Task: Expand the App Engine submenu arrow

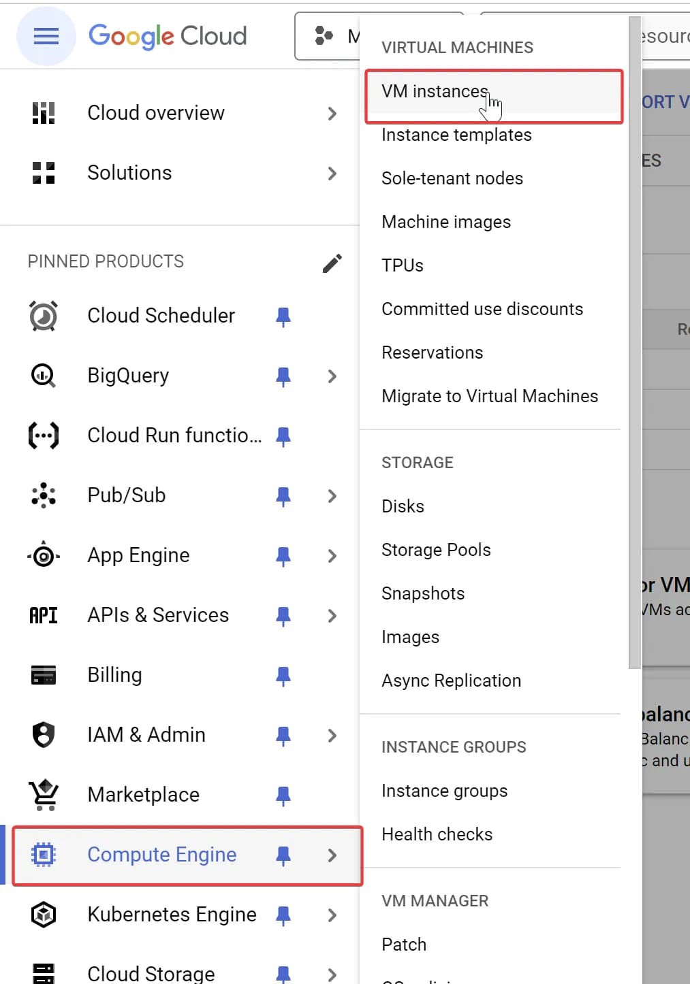Action: pos(332,555)
